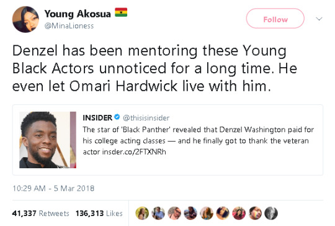View the 136,313 Likes list
The height and width of the screenshot is (226, 335).
(99, 213)
